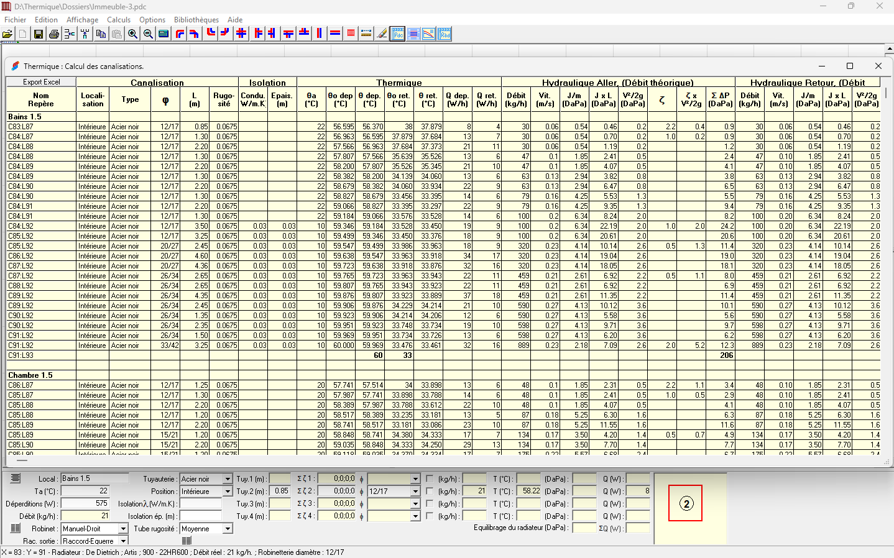Click the Rad view toolbar icon
This screenshot has height=558, width=894.
pyautogui.click(x=444, y=34)
